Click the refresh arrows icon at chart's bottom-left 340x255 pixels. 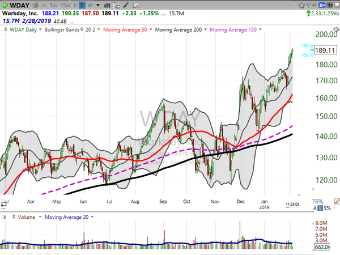pos(4,204)
